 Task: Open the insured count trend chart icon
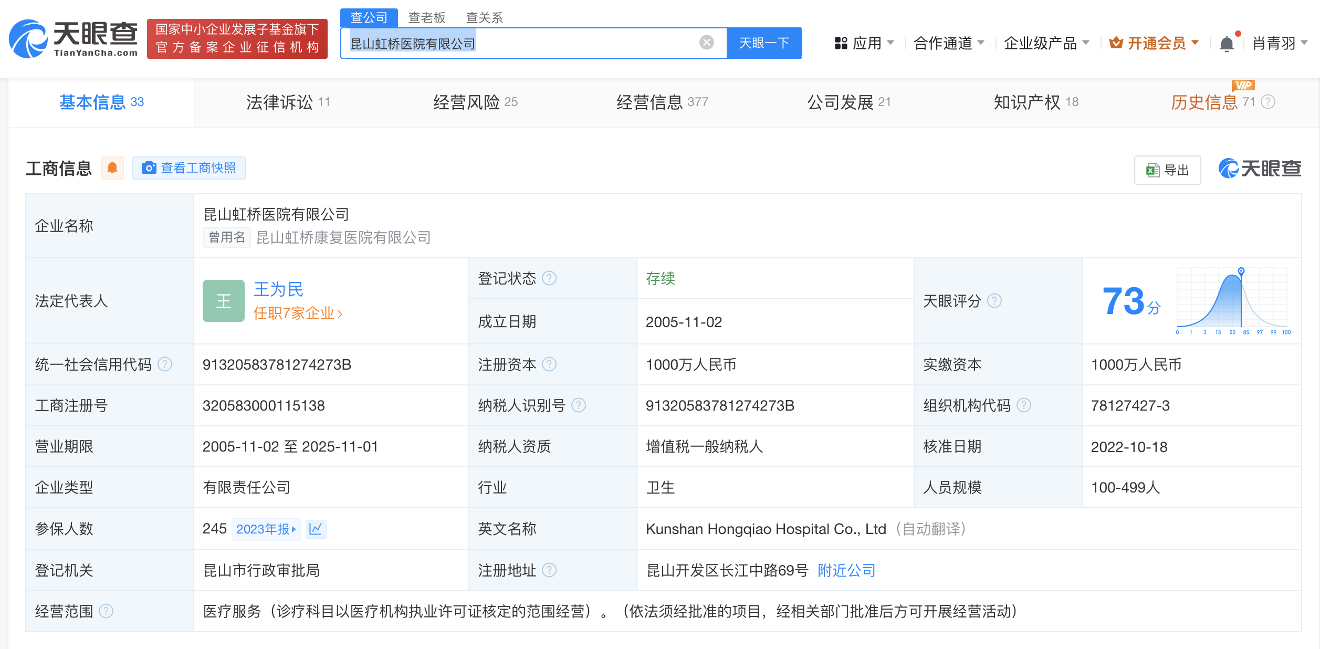(x=316, y=529)
